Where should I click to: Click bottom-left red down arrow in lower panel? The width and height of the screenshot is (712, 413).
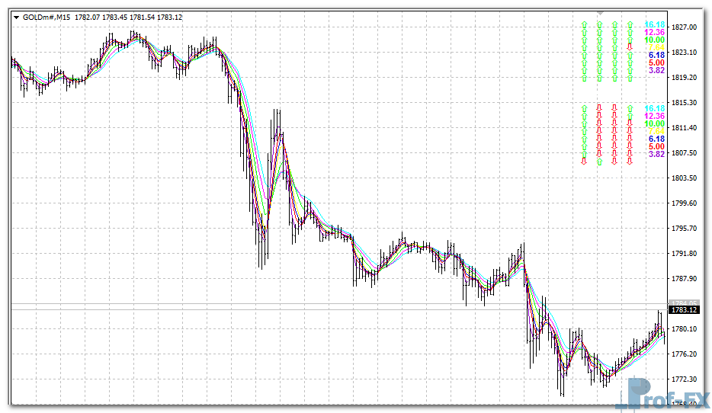click(584, 162)
